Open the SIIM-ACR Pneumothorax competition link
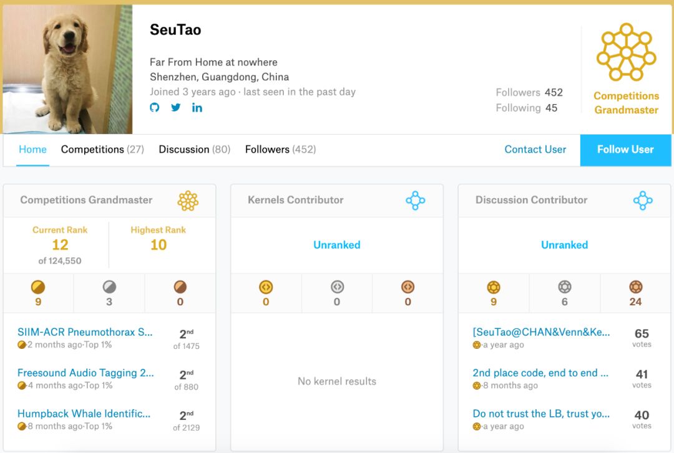 pos(85,332)
